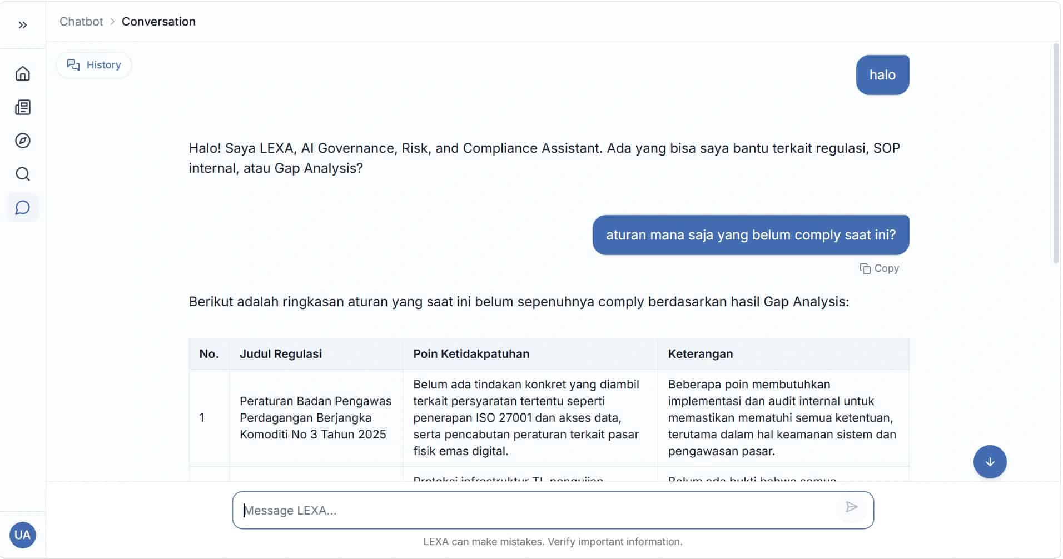The image size is (1063, 559).
Task: Click the 'Poin Ketidakpatuhan' column header
Action: [530, 354]
